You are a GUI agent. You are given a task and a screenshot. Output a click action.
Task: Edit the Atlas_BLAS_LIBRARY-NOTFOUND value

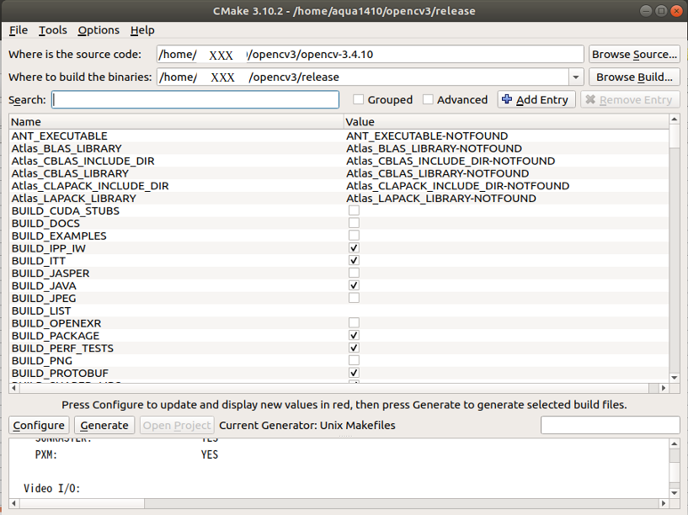coord(434,149)
